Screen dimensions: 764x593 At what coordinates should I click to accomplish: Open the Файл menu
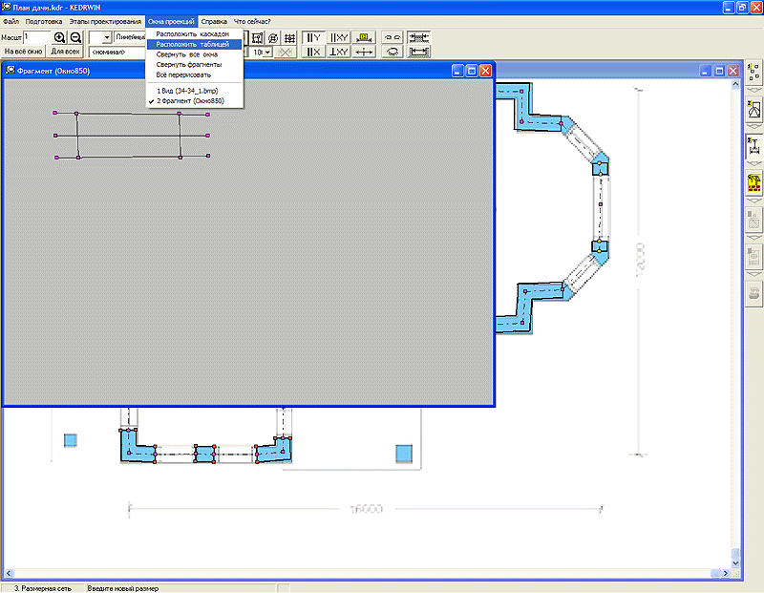point(11,21)
